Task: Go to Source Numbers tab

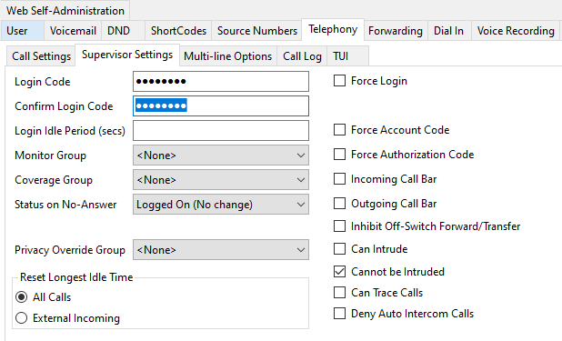Action: (257, 31)
